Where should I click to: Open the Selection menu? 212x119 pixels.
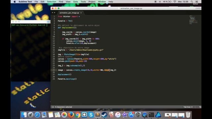pyautogui.click(x=52, y=2)
